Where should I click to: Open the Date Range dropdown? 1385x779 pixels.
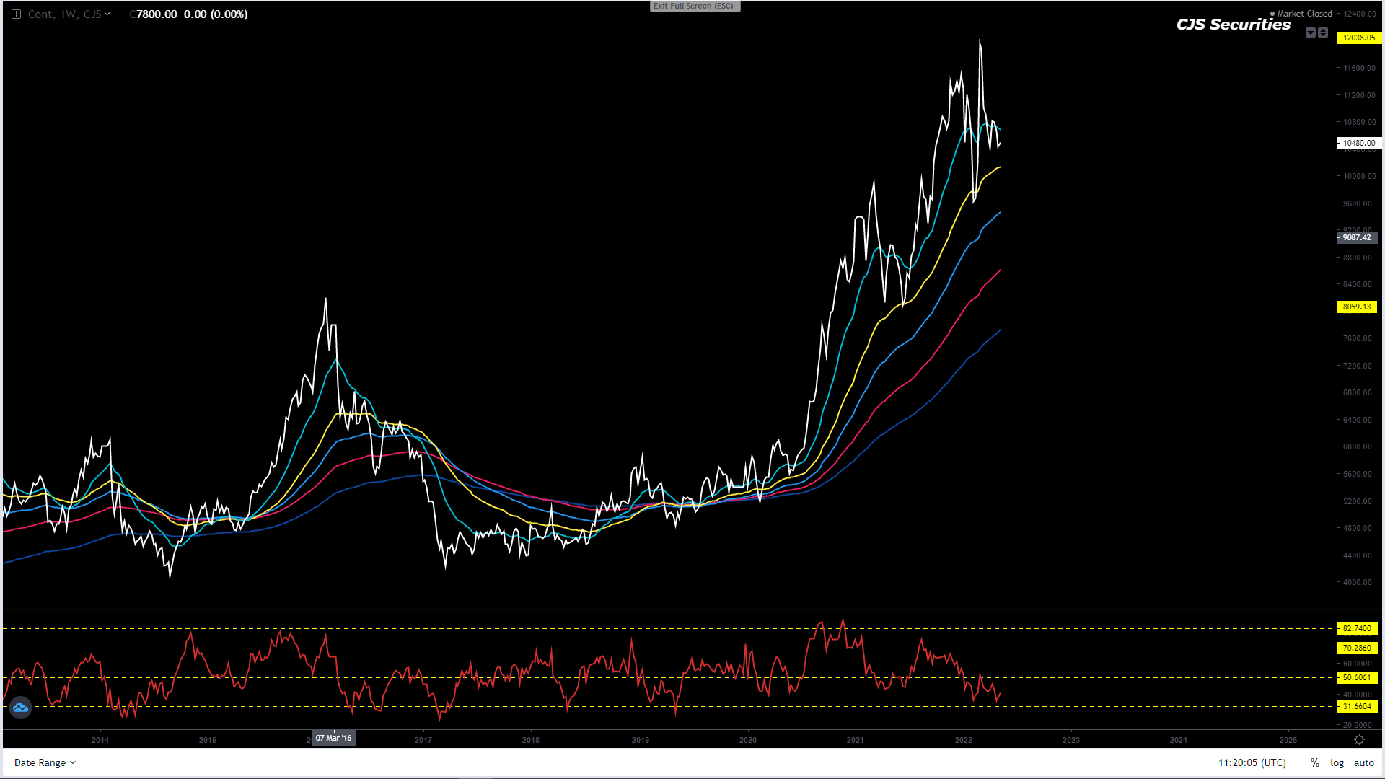(x=45, y=762)
